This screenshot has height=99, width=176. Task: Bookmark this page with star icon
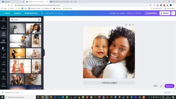click(150, 5)
